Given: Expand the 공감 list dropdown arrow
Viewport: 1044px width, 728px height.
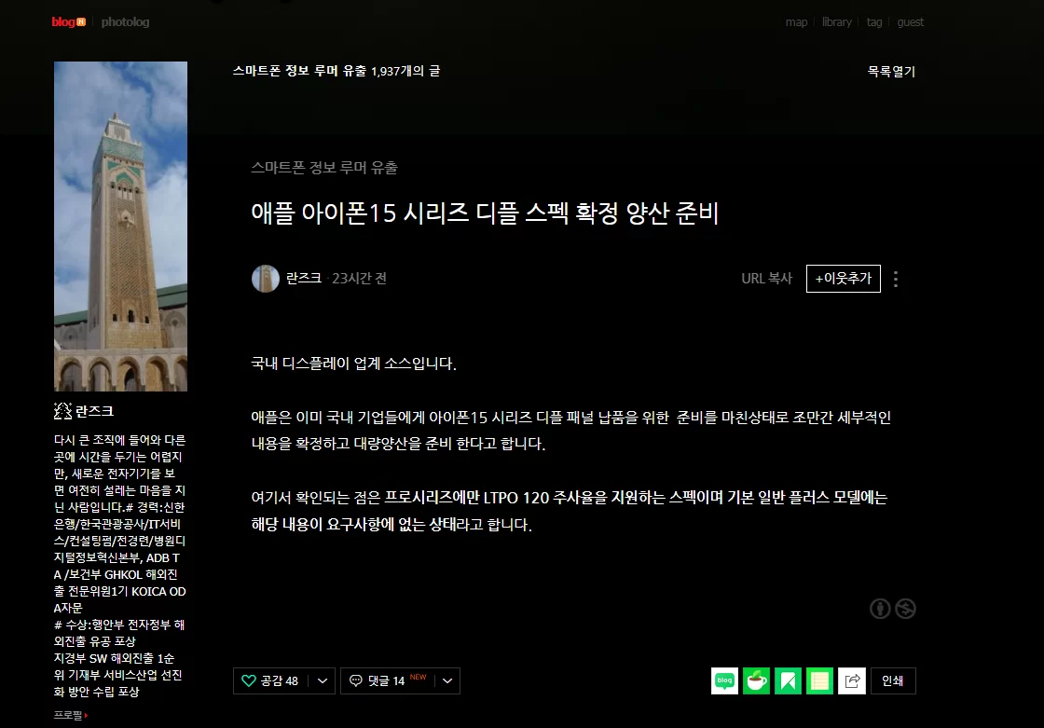Looking at the screenshot, I should point(323,680).
